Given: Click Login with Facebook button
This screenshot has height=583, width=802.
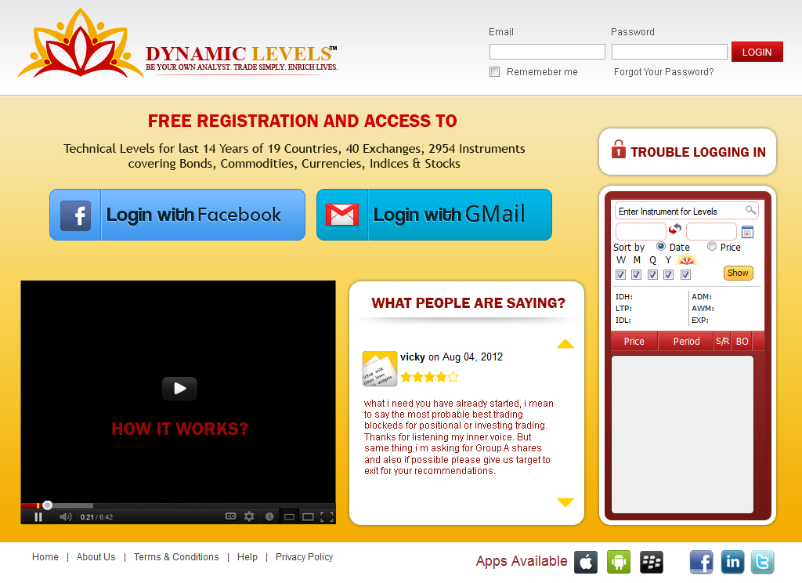Looking at the screenshot, I should click(178, 215).
